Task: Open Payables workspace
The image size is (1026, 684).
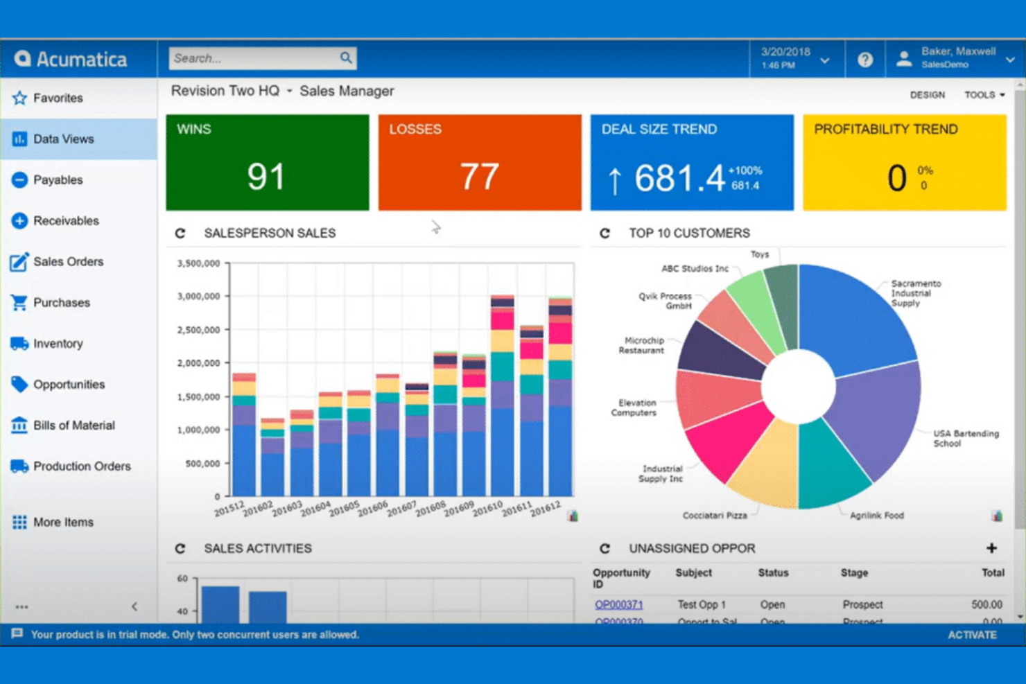Action: pyautogui.click(x=78, y=179)
